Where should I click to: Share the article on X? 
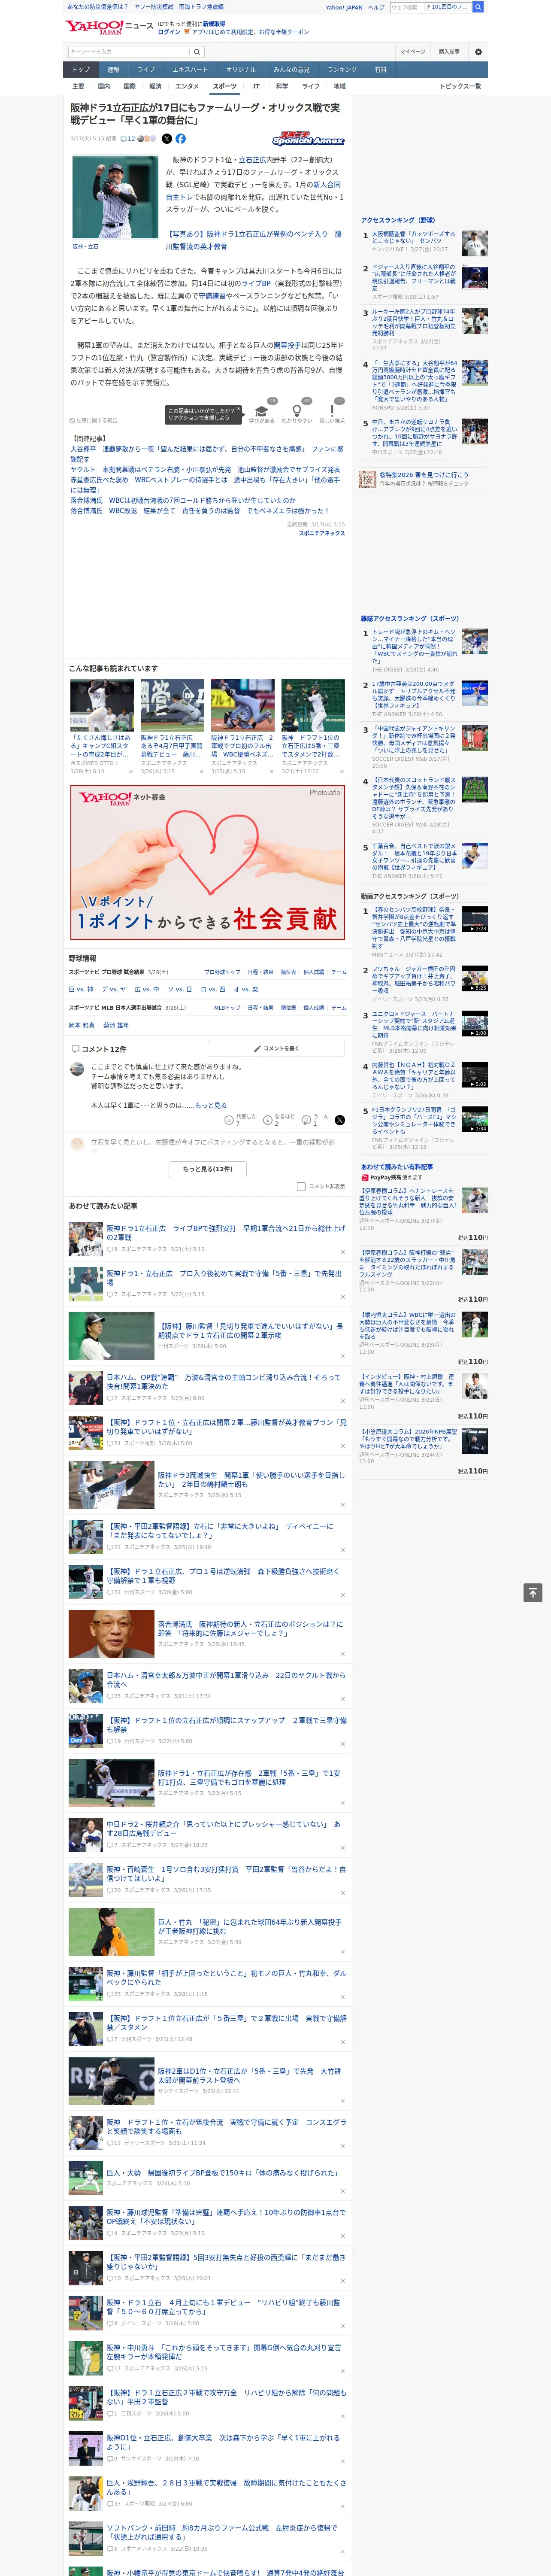point(167,139)
